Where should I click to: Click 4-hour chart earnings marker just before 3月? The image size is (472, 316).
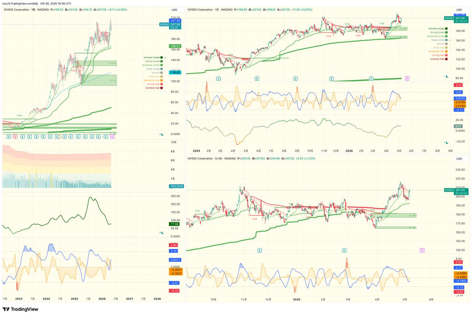[344, 250]
